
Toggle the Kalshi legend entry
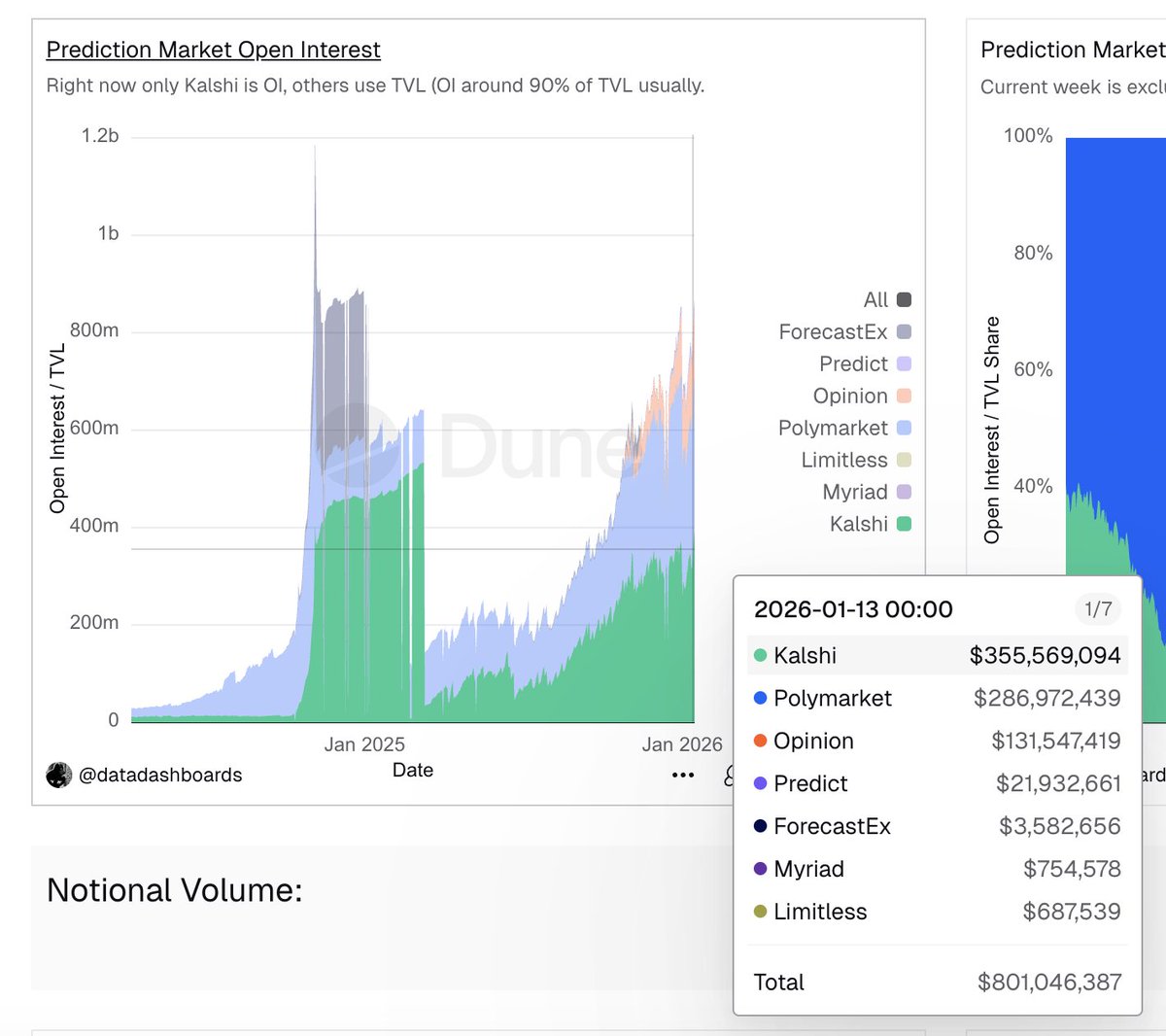(x=871, y=524)
